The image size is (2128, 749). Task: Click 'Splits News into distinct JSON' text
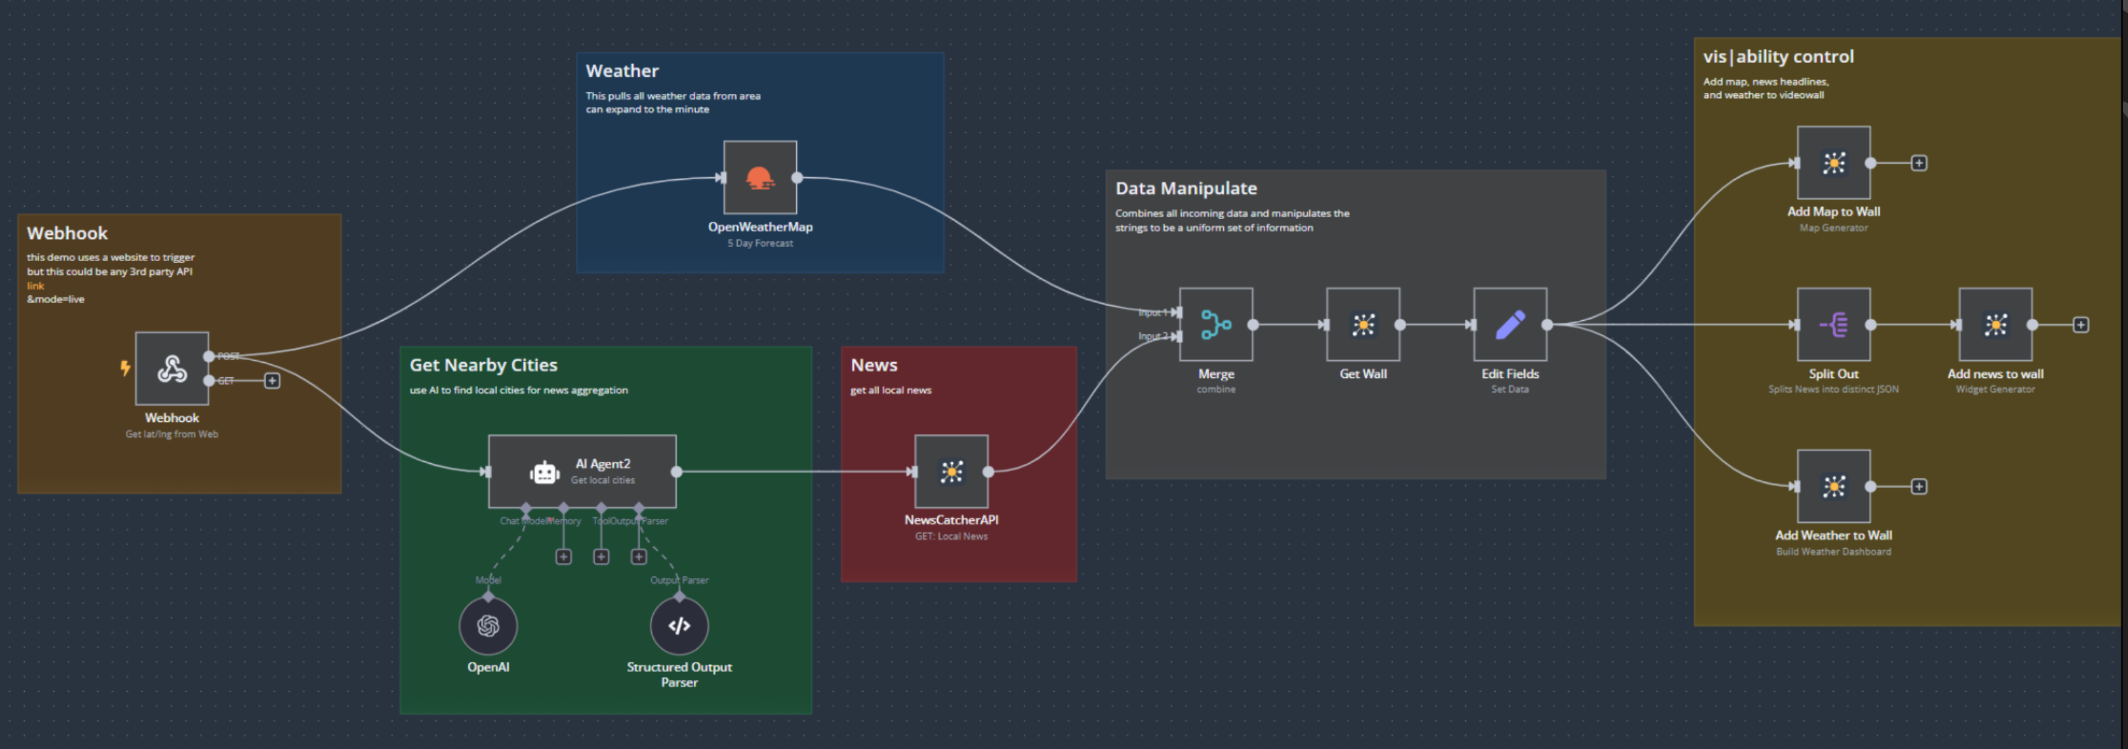coord(1833,389)
